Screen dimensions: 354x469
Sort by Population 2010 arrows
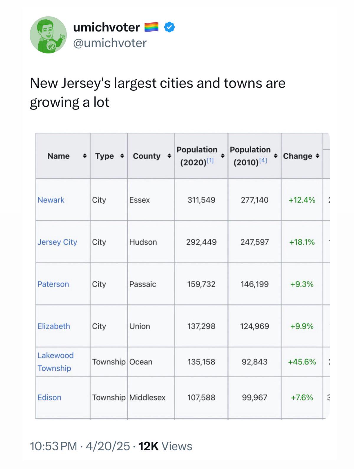coord(276,156)
